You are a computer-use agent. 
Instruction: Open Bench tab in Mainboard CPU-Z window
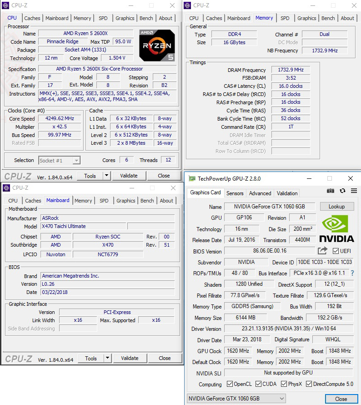(147, 200)
